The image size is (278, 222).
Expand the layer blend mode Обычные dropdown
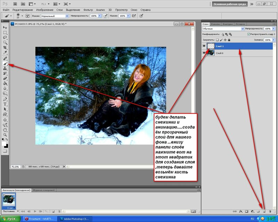[223, 29]
